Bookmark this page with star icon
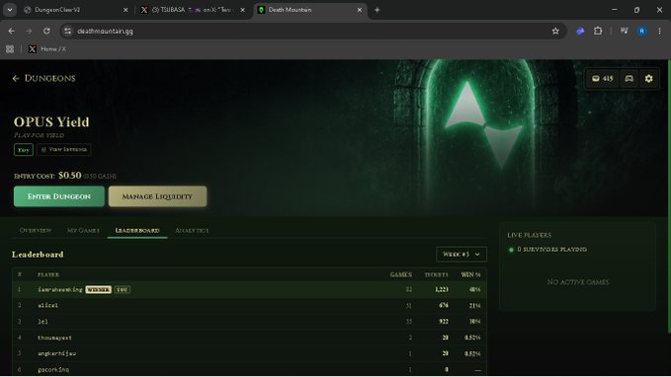This screenshot has height=377, width=671. [x=555, y=31]
